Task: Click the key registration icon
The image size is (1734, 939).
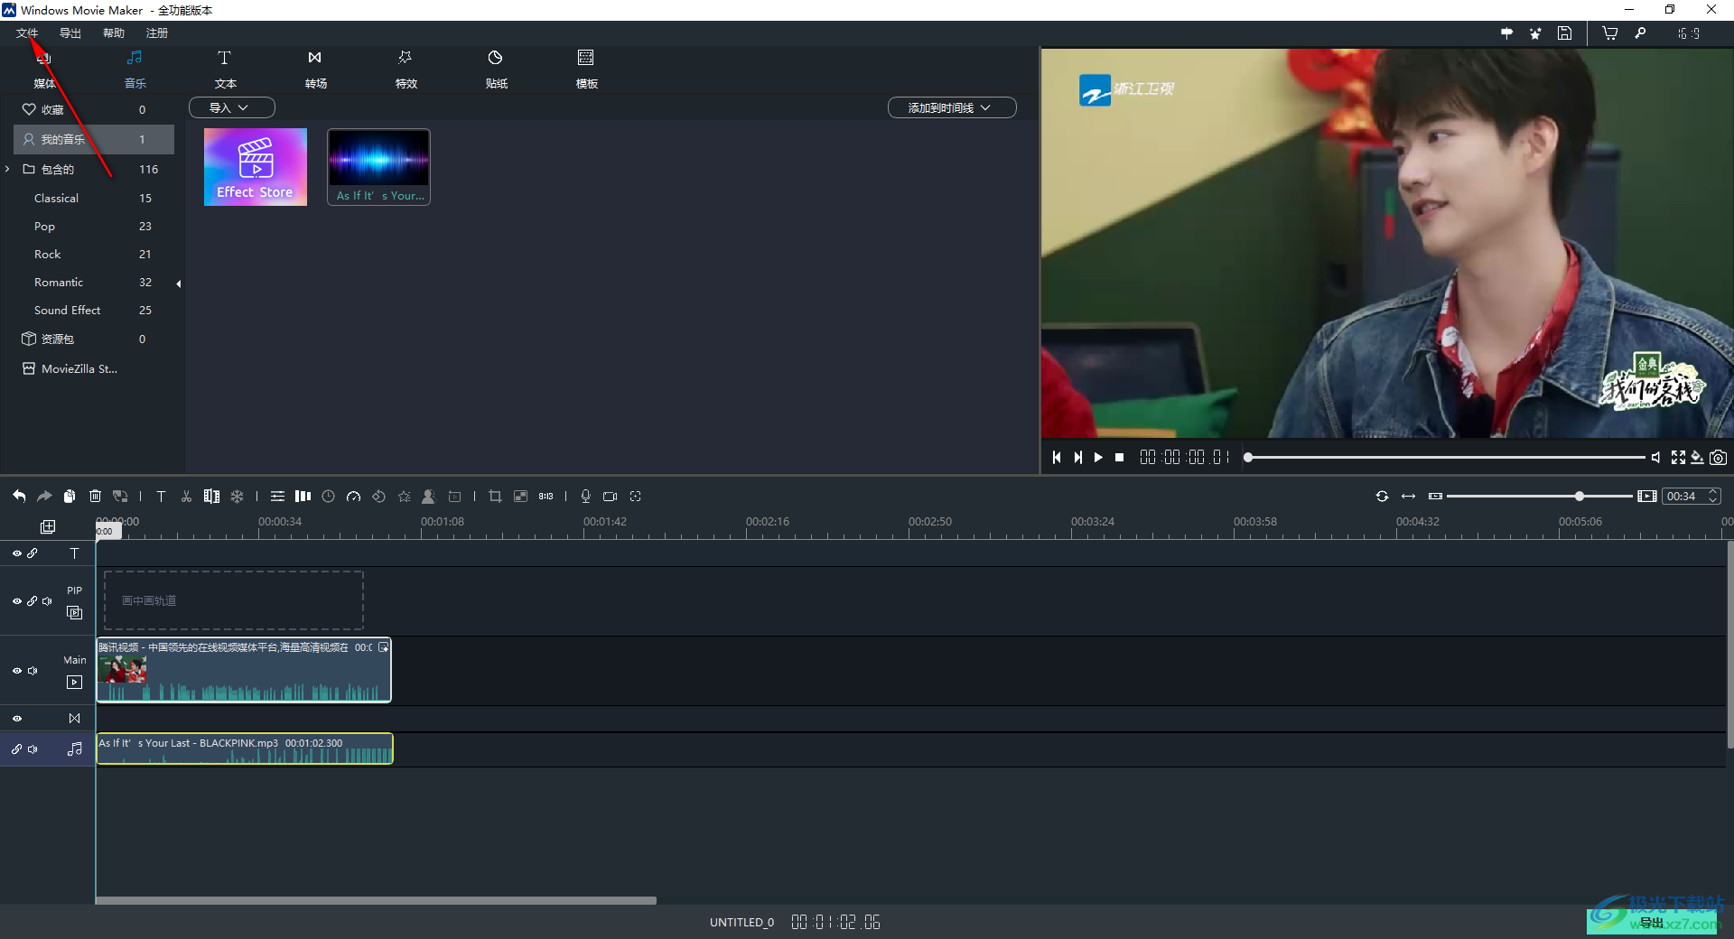Action: (1640, 33)
